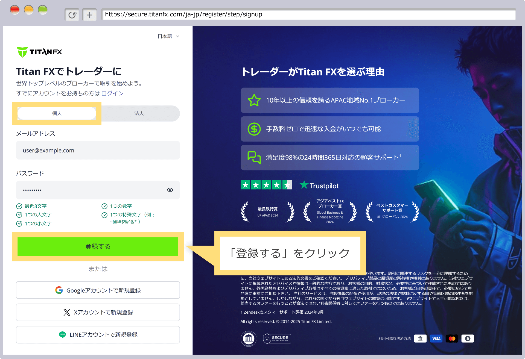Click the メールアドレス input field
The image size is (525, 359).
pyautogui.click(x=98, y=150)
